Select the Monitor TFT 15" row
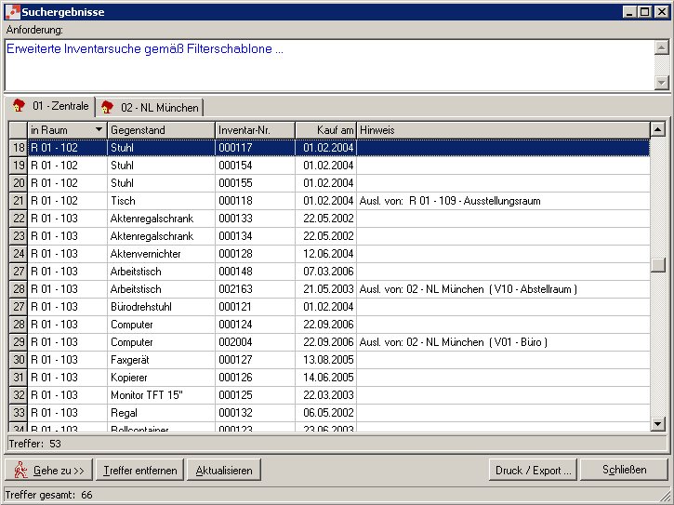 coord(329,395)
